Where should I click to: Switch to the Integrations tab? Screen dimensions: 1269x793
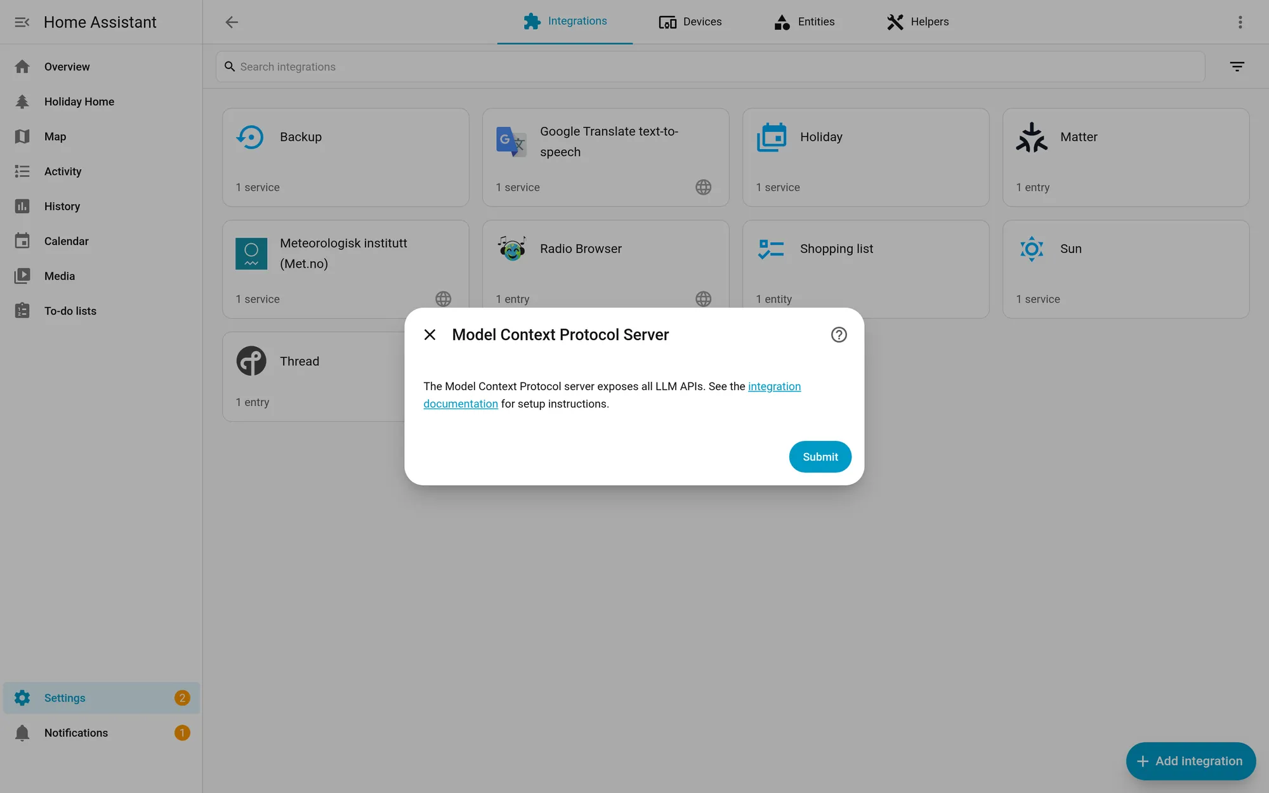(x=565, y=22)
